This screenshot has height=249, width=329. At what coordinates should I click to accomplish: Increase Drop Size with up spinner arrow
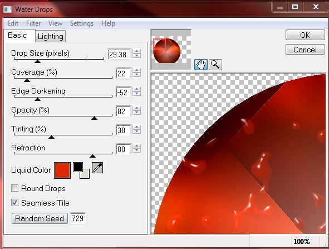coord(137,51)
